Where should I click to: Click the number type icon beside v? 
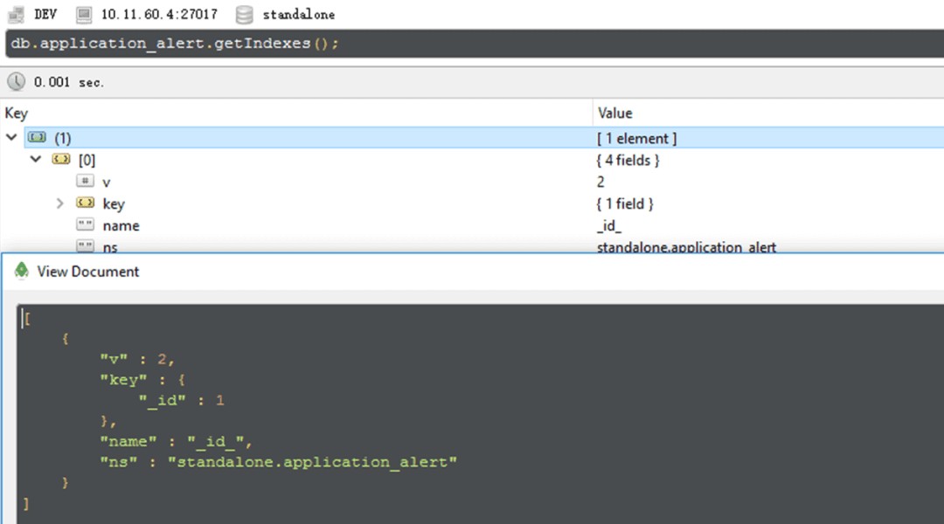click(x=85, y=182)
